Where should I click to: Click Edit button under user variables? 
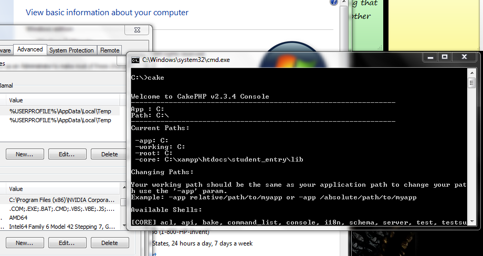pos(67,154)
